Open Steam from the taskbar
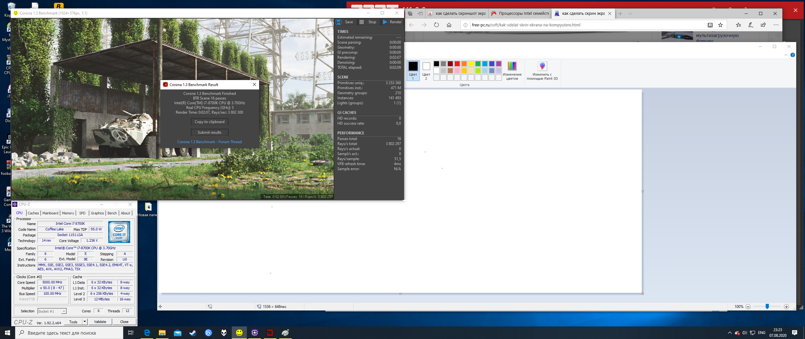The image size is (805, 339). coord(193,333)
